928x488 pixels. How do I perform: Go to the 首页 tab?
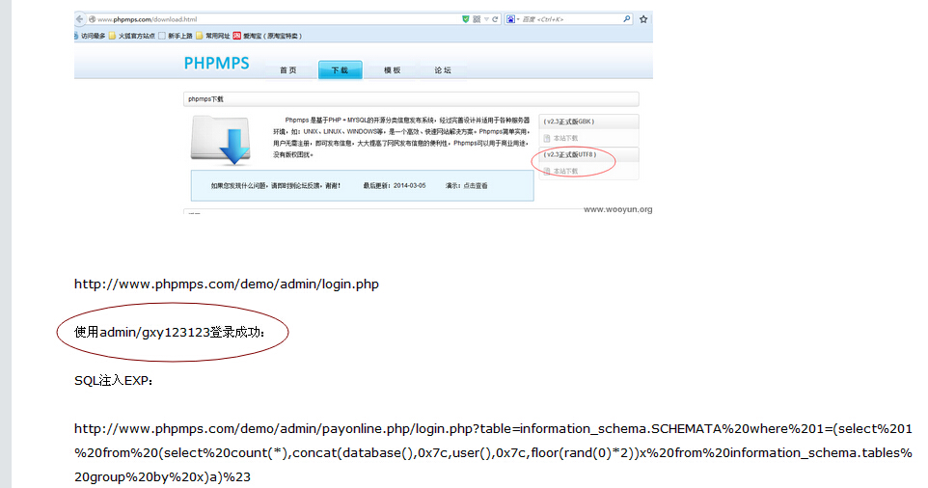(x=288, y=69)
